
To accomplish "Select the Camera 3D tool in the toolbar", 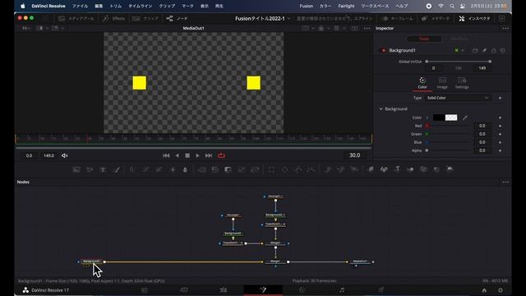I will tap(424, 169).
